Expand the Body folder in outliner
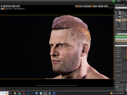The width and height of the screenshot is (127, 95). click(119, 12)
